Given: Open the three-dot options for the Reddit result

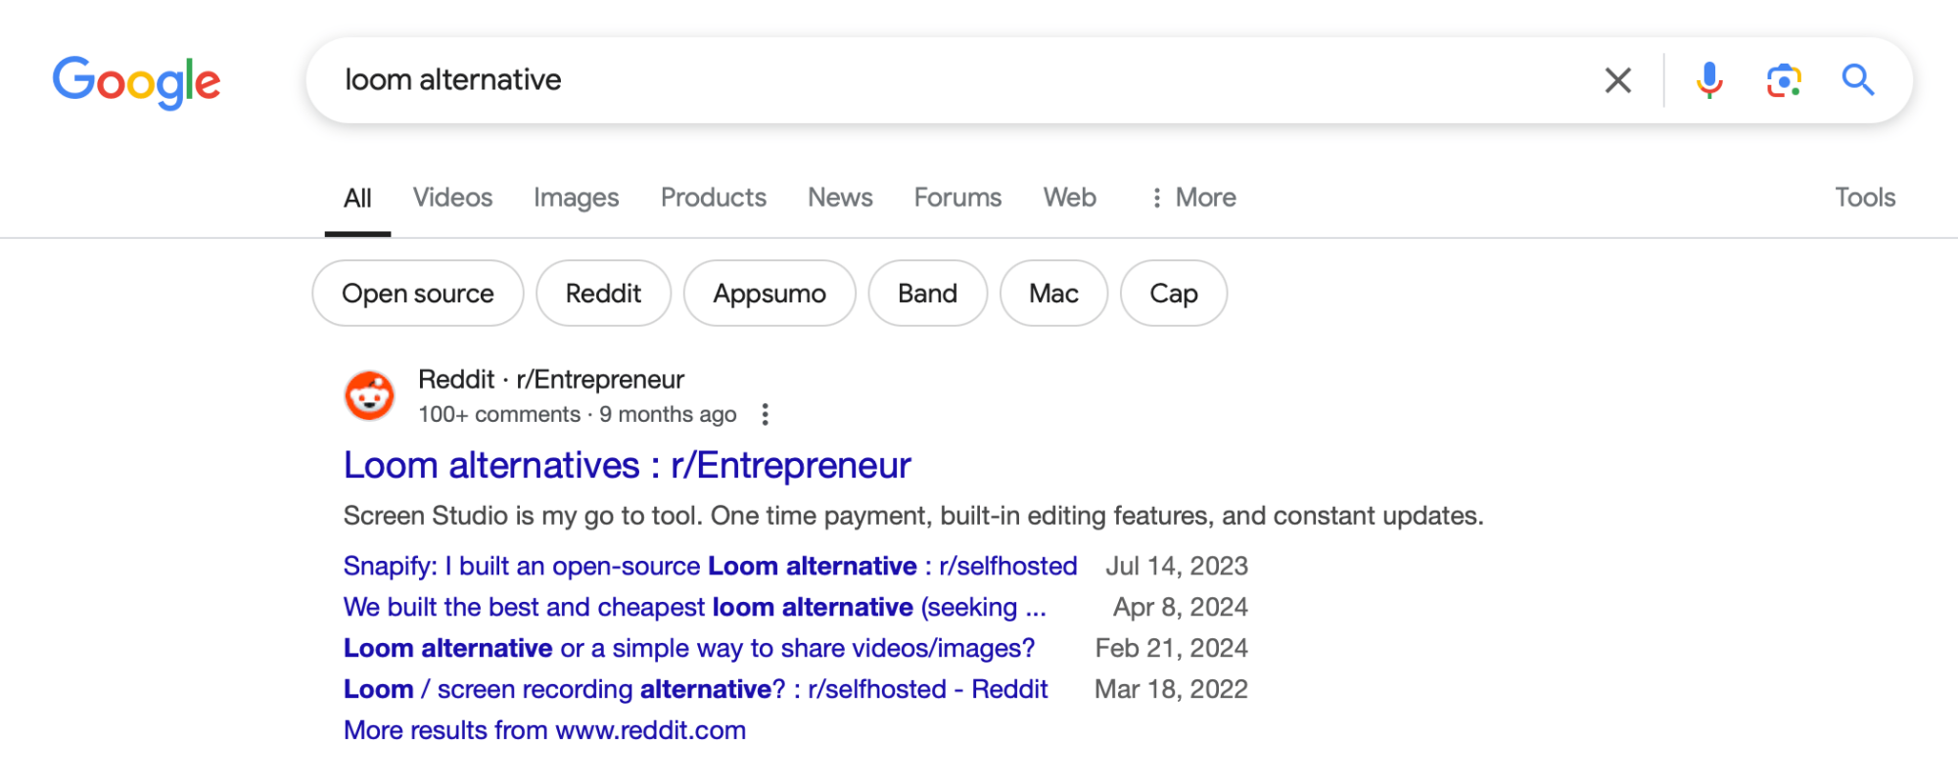Looking at the screenshot, I should [766, 415].
